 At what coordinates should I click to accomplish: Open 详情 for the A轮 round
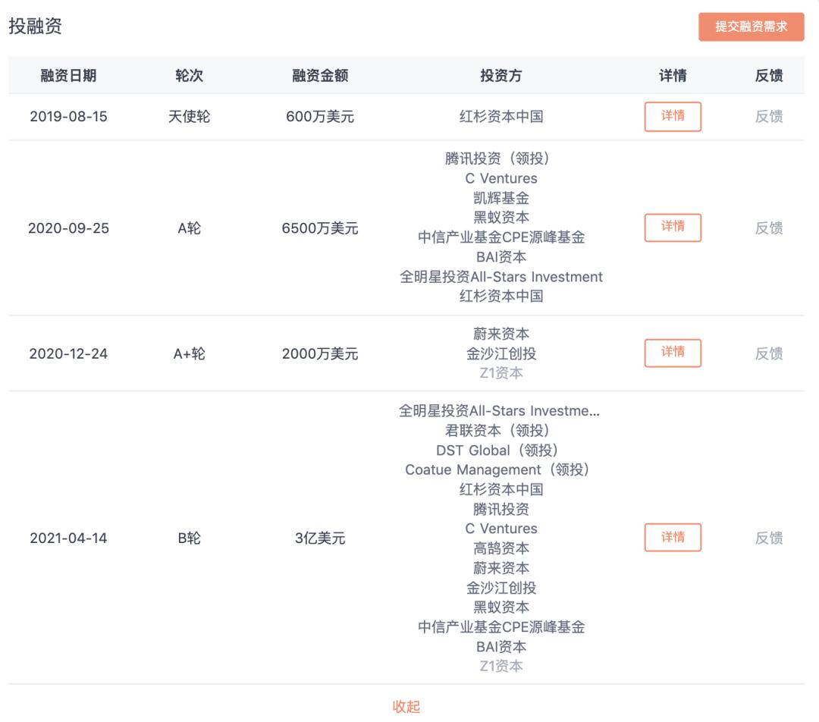(x=673, y=228)
